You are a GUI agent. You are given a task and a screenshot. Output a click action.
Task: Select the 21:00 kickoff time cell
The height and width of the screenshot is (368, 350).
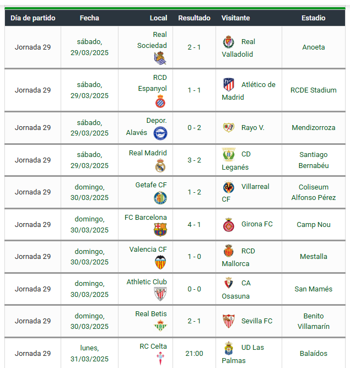(x=194, y=354)
